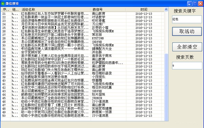The height and width of the screenshot is (128, 204).
Task: Select row 50 ending 吧走进莱
Action: 83,116
